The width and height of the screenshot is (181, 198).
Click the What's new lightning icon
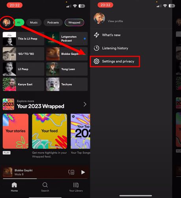coord(97,35)
